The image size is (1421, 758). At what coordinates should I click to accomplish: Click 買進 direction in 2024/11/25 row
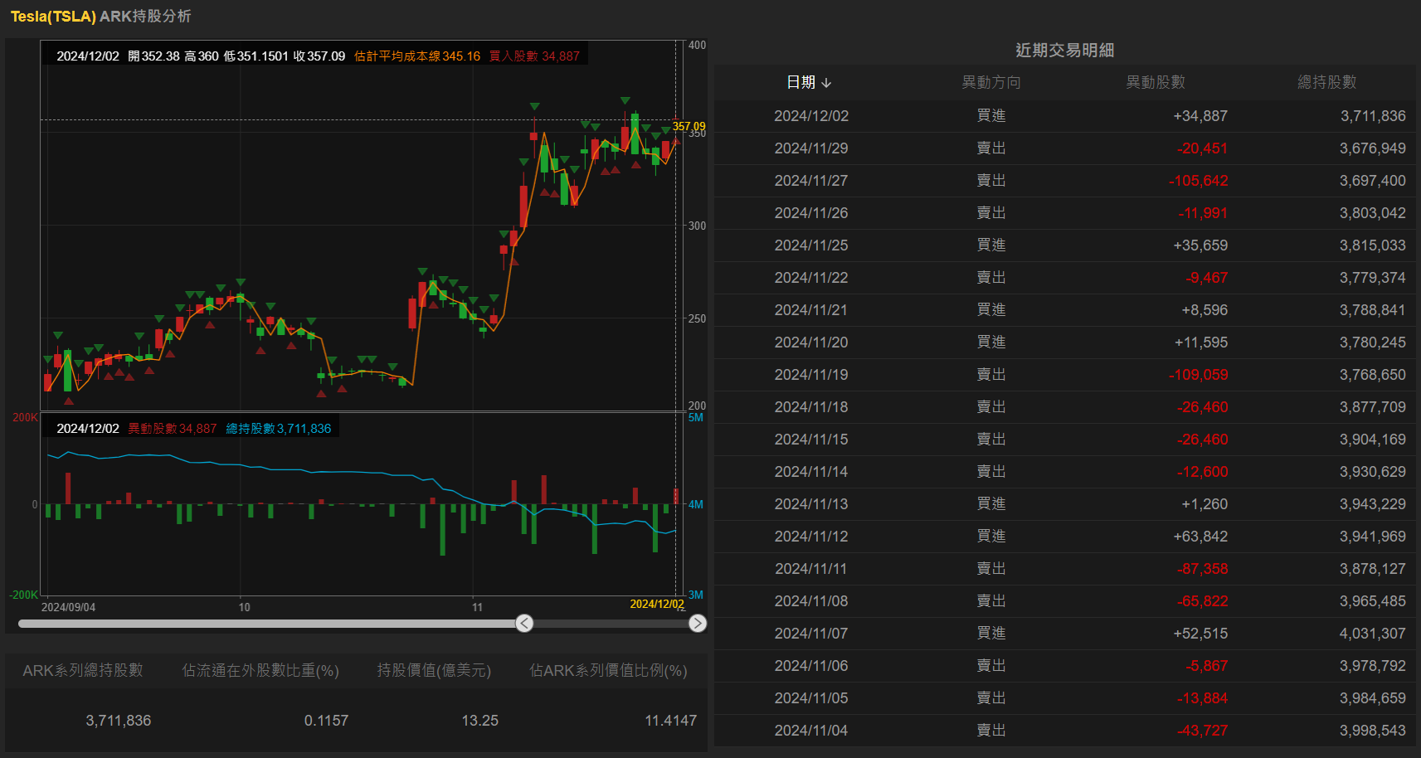[x=991, y=245]
